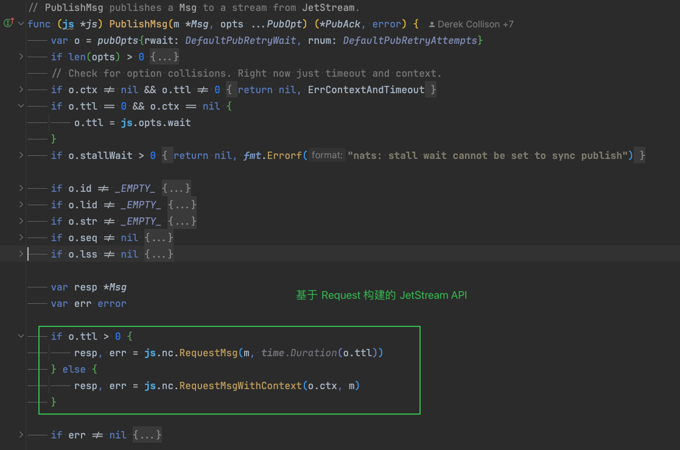Click the green JetStream API annotation text
Screen dimensions: 680x450
[382, 295]
